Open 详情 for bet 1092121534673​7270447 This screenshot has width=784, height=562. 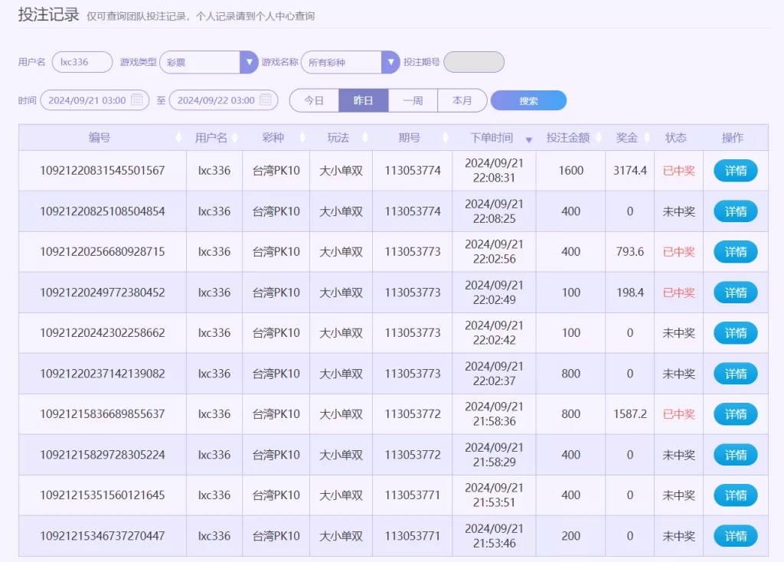click(736, 536)
